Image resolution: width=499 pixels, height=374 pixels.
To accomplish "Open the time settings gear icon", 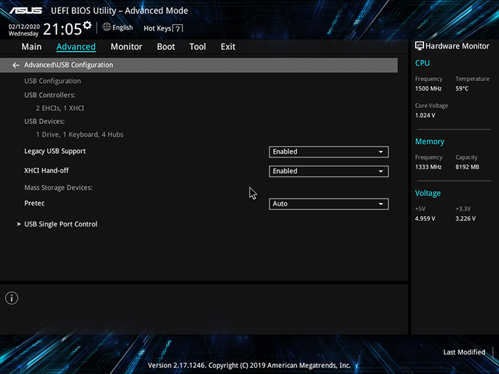I will (x=87, y=25).
